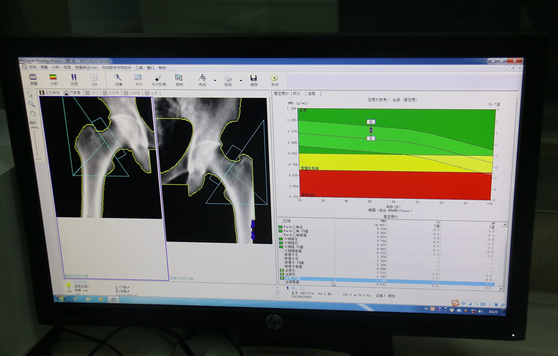Click the 测量 (Measure) toolbar icon
The image size is (558, 356).
[x=33, y=79]
